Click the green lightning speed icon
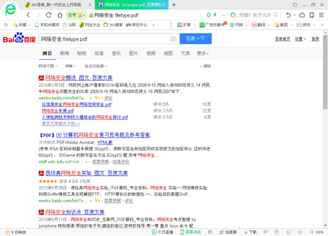The width and height of the screenshot is (328, 236). tap(215, 15)
